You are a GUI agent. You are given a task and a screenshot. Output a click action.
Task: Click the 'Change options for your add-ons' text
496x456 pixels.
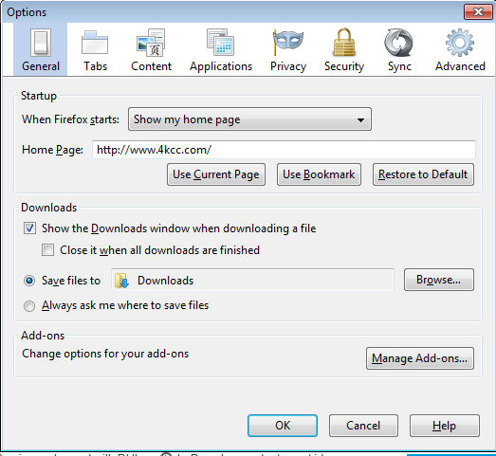[x=105, y=354]
